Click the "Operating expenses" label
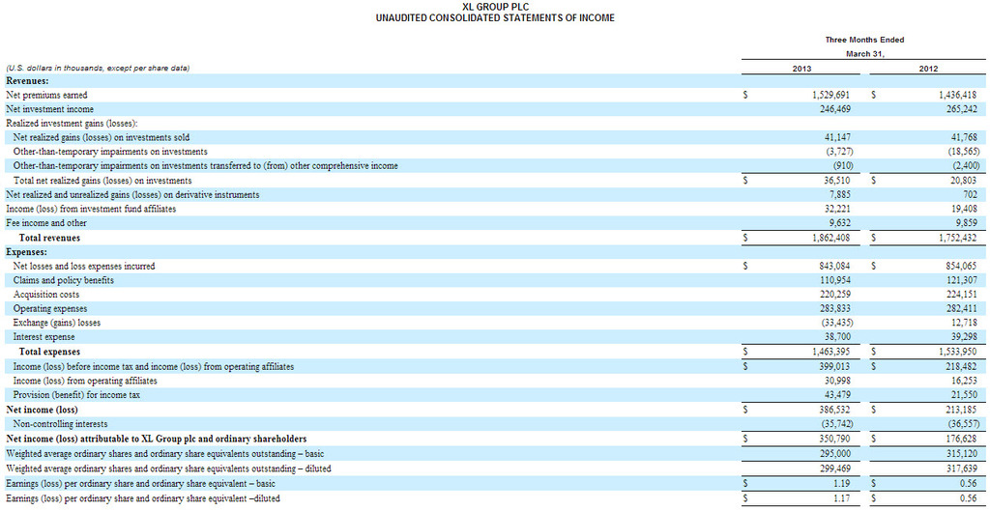Image resolution: width=990 pixels, height=511 pixels. [x=50, y=309]
